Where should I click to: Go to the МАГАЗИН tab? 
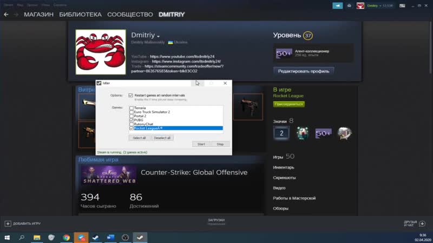(x=38, y=15)
